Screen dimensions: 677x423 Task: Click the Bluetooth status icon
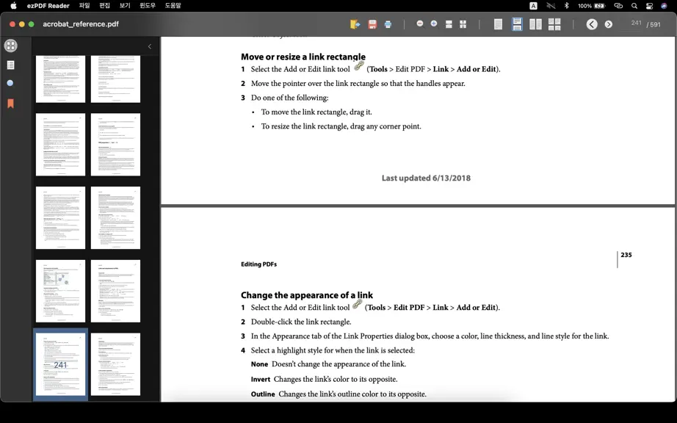coord(566,6)
